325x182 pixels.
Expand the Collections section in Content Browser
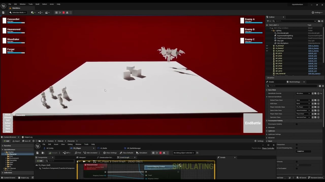click(x=2, y=173)
